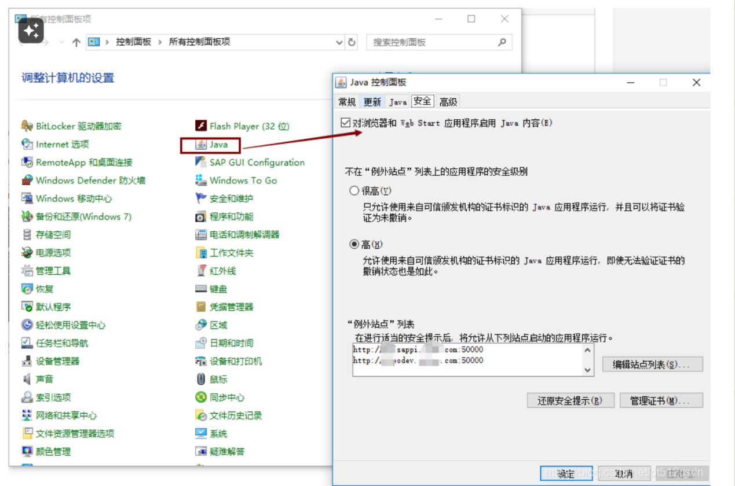Open the 键盘 icon
Viewport: 735px width, 486px height.
(x=201, y=289)
